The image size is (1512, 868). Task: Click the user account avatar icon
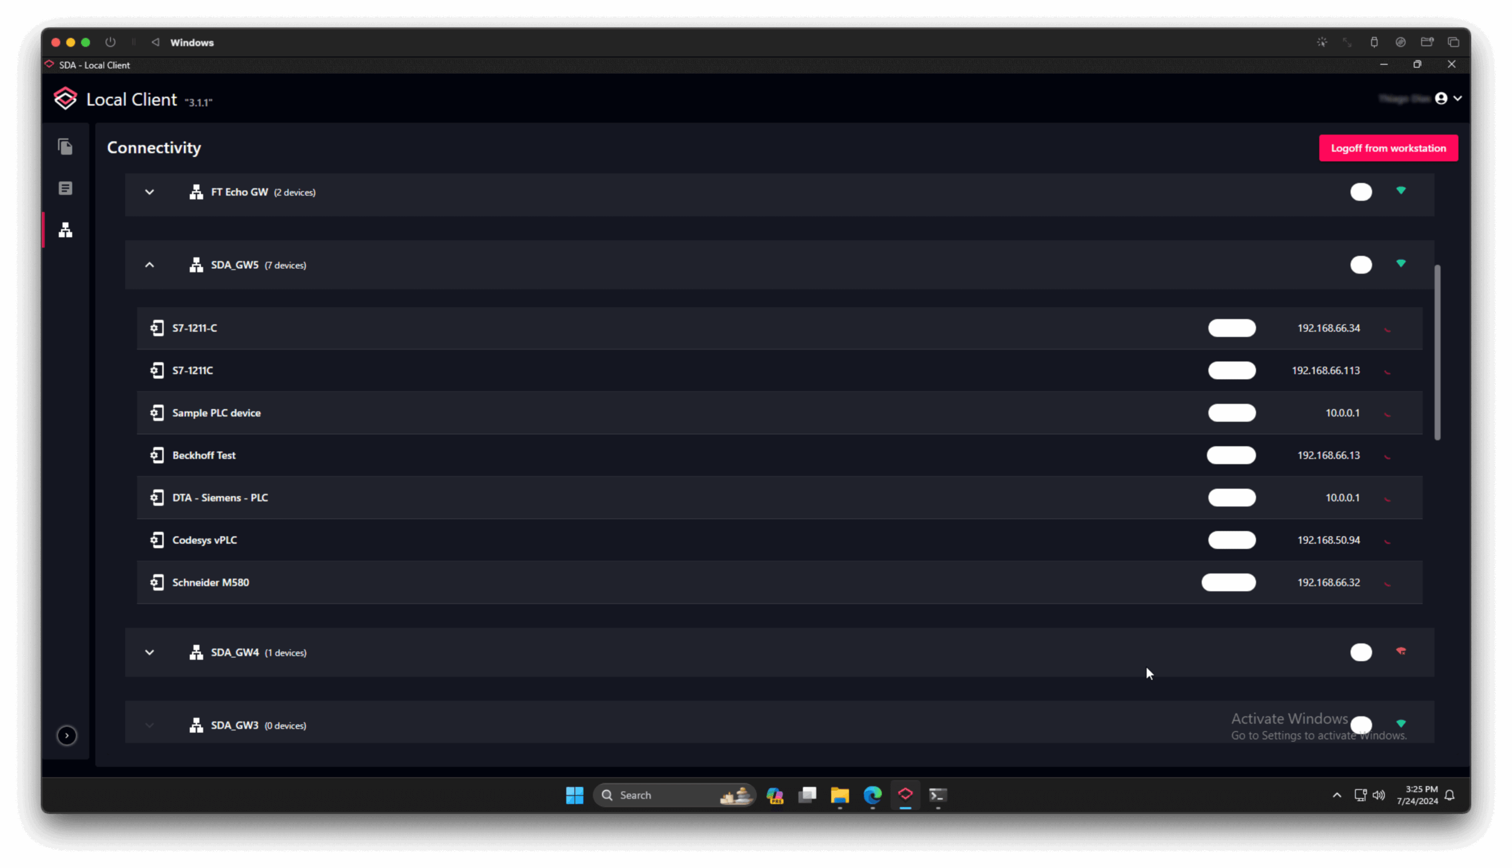point(1441,99)
